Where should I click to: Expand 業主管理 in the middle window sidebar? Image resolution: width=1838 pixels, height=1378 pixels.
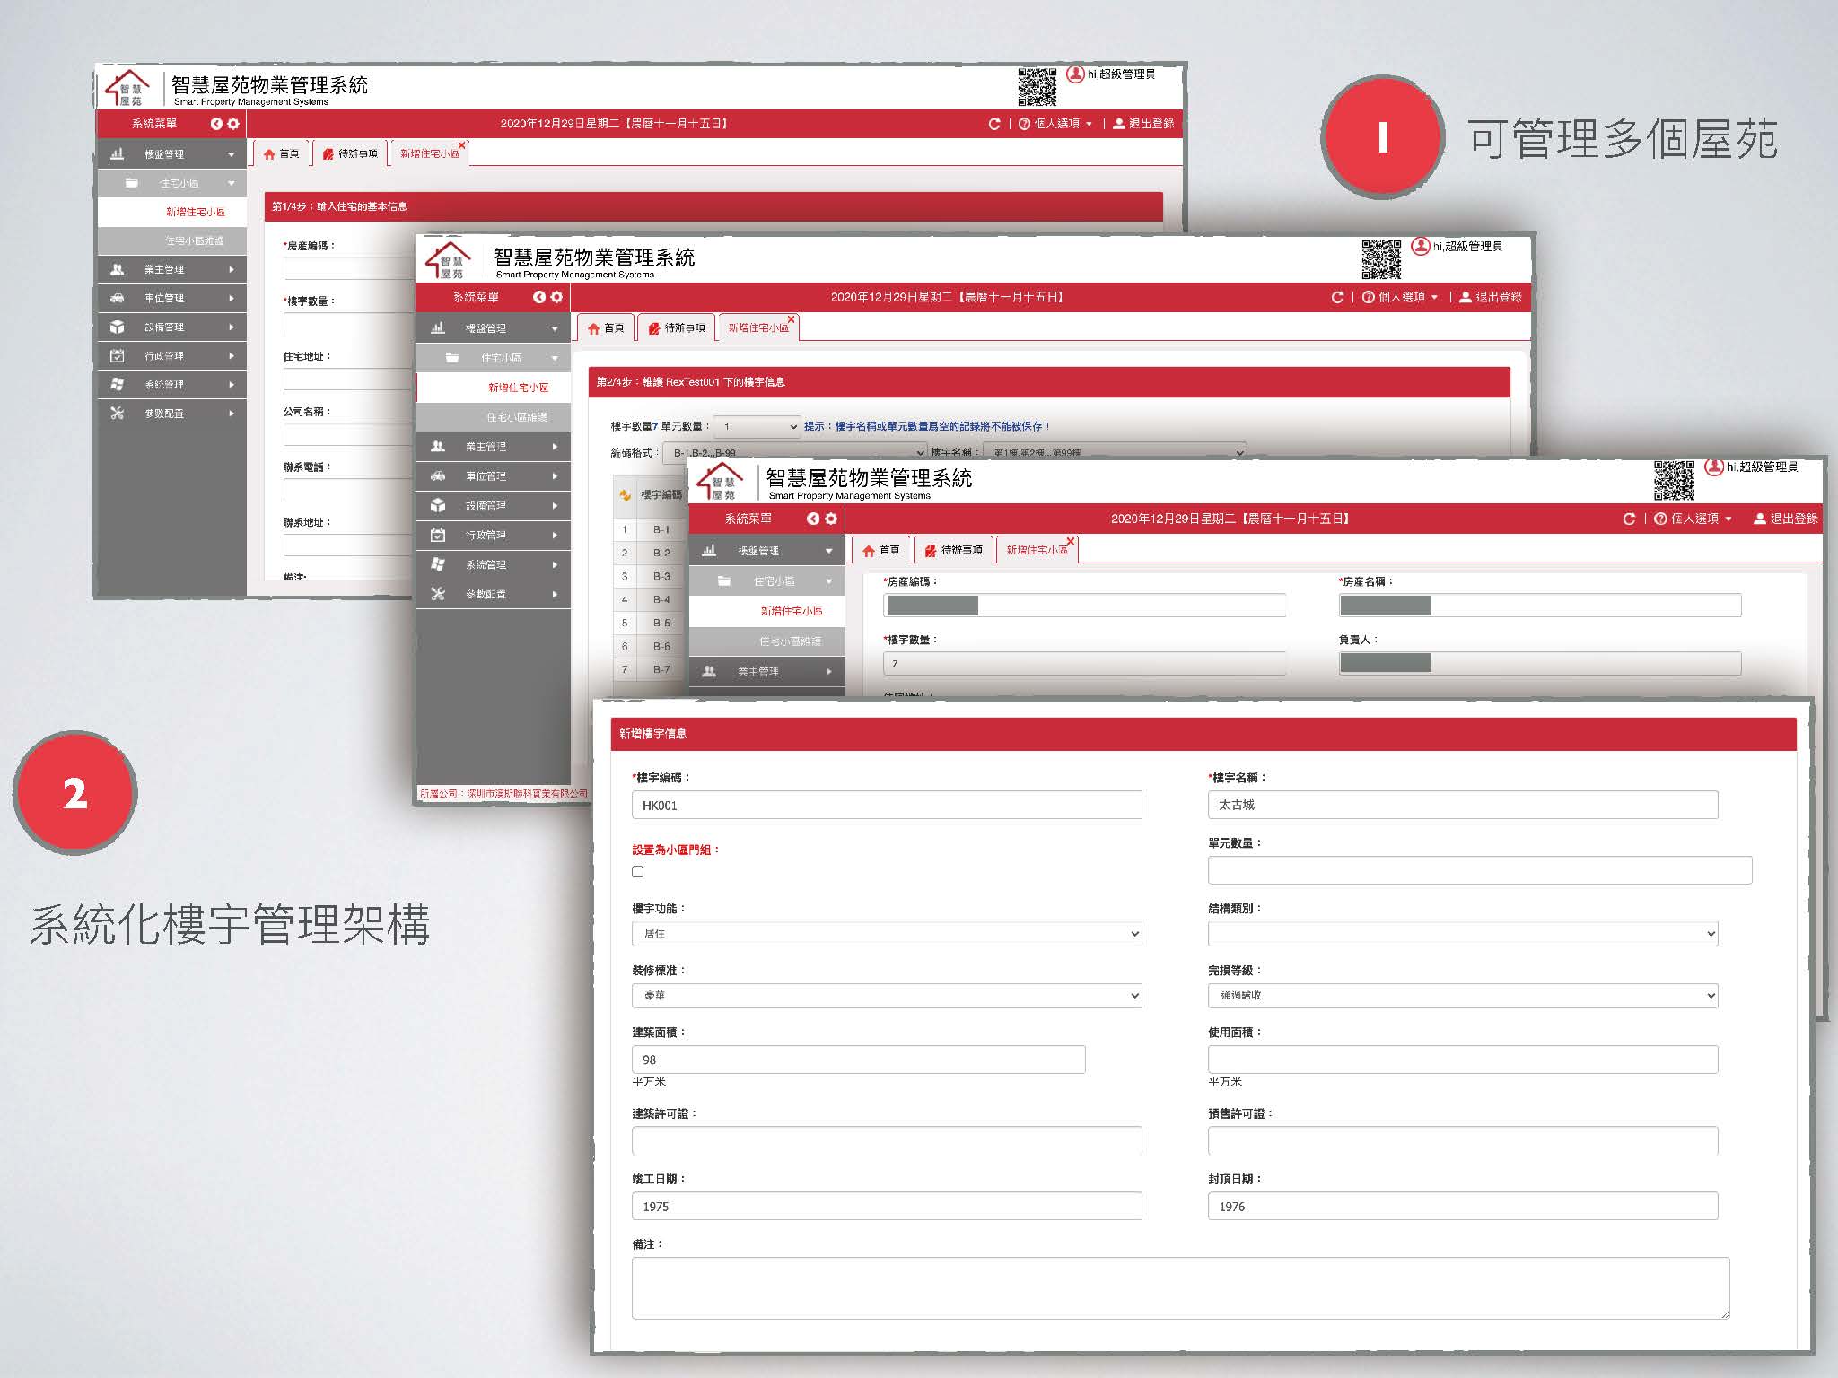coord(494,447)
